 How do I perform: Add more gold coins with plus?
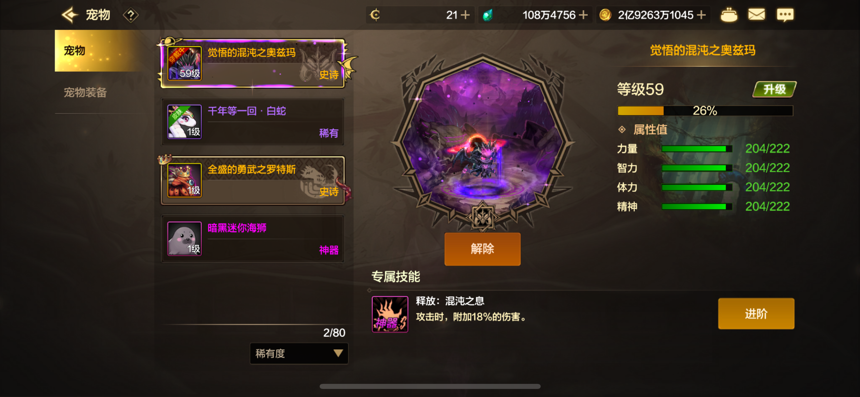click(x=701, y=15)
